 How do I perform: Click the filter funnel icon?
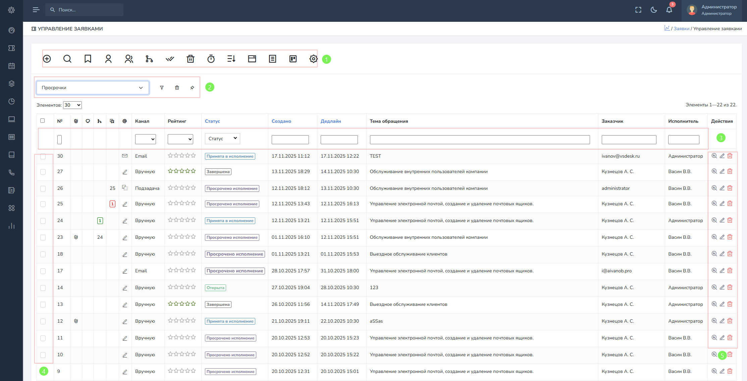coord(162,88)
